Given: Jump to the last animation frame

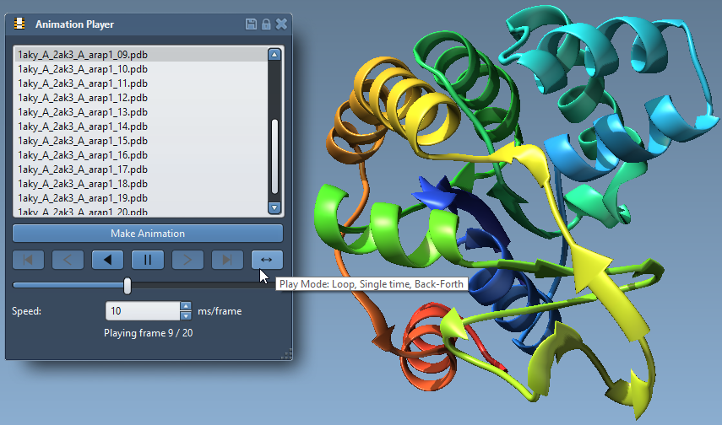Looking at the screenshot, I should point(227,260).
